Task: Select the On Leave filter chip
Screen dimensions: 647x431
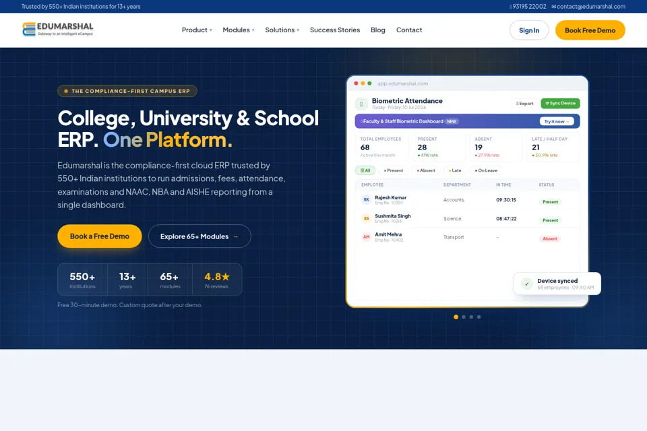Action: point(486,170)
